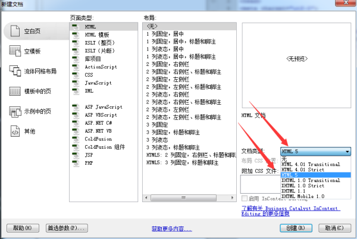Choose the fluid grid layout icon (流体网格布局)
The height and width of the screenshot is (239, 357).
click(15, 71)
